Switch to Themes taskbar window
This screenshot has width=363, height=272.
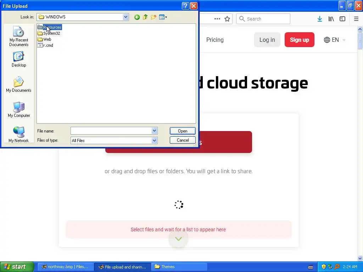[x=179, y=267]
